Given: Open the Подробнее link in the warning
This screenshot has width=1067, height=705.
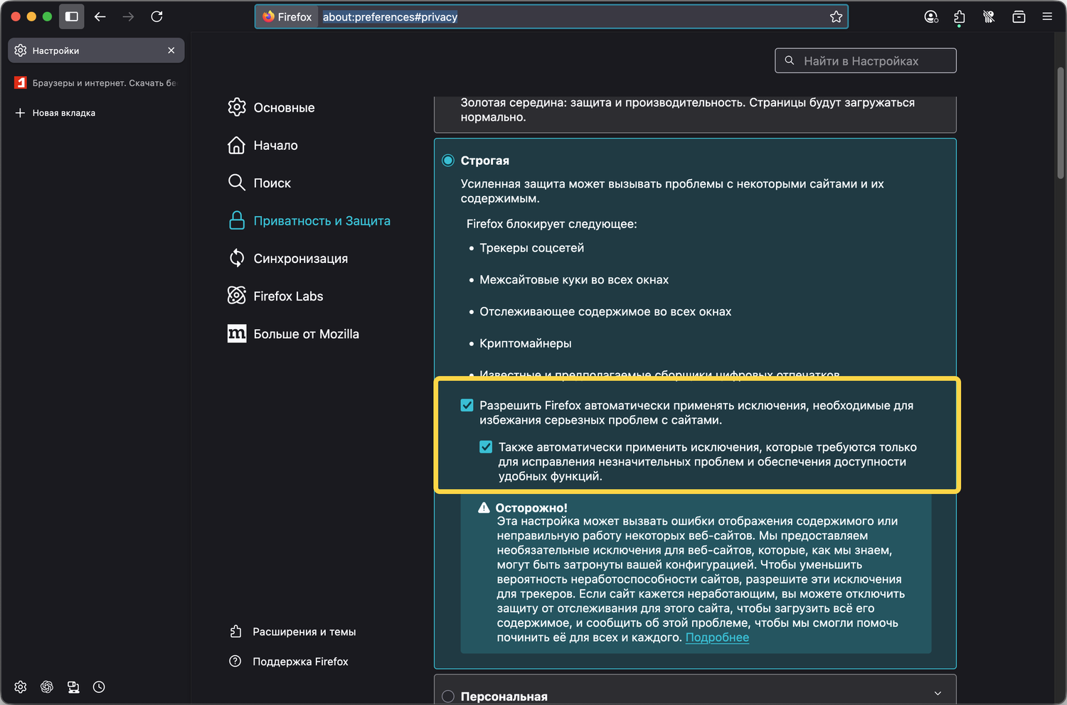Looking at the screenshot, I should [717, 637].
